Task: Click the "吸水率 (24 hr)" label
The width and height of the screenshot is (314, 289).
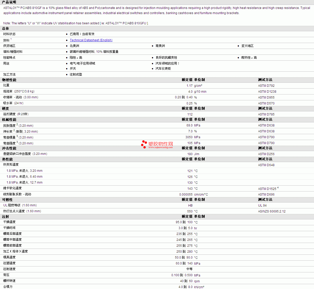Action: click(13, 103)
